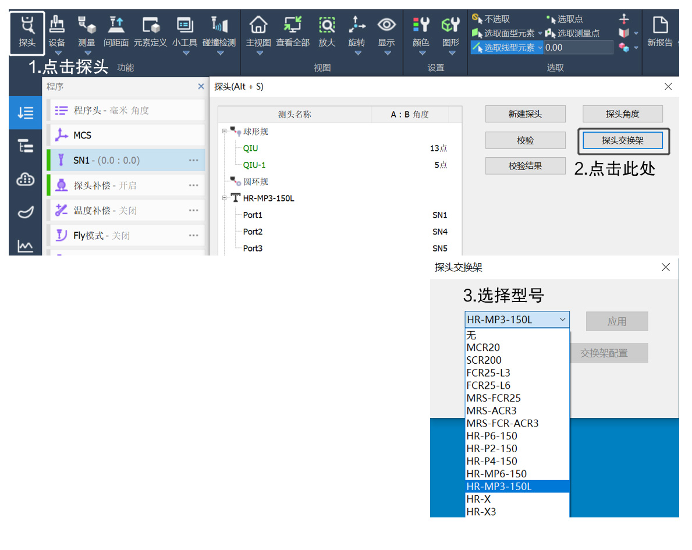This screenshot has height=550, width=692.
Task: Collapse the 球形规 tree node
Action: 223,132
